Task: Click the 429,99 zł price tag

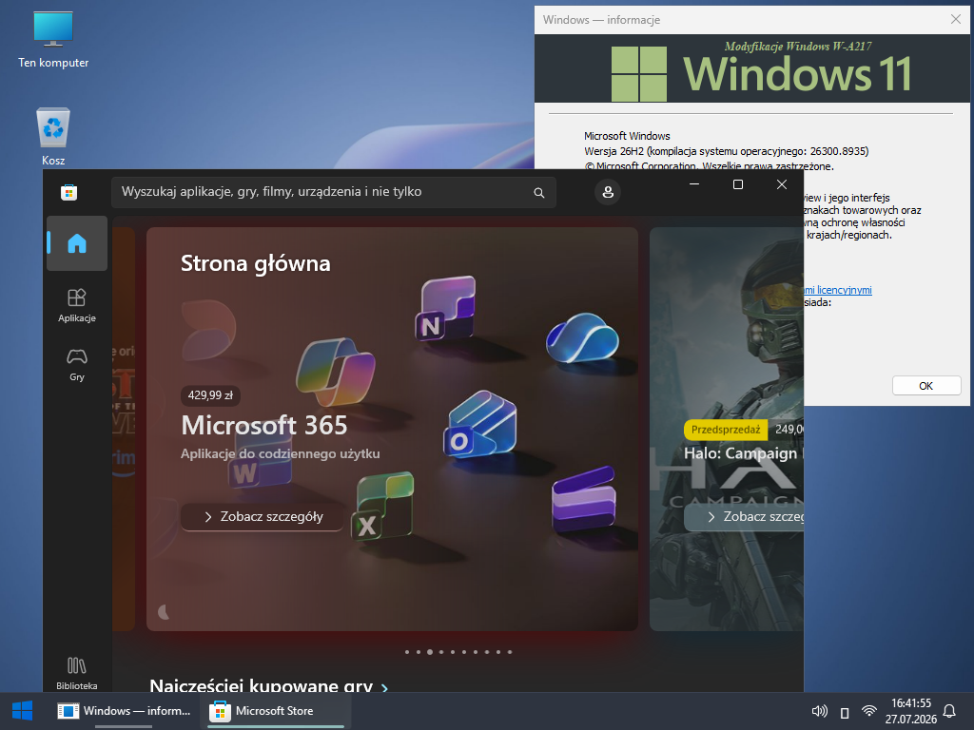Action: [210, 395]
